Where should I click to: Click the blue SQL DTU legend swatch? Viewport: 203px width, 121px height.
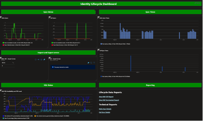(x=3, y=116)
